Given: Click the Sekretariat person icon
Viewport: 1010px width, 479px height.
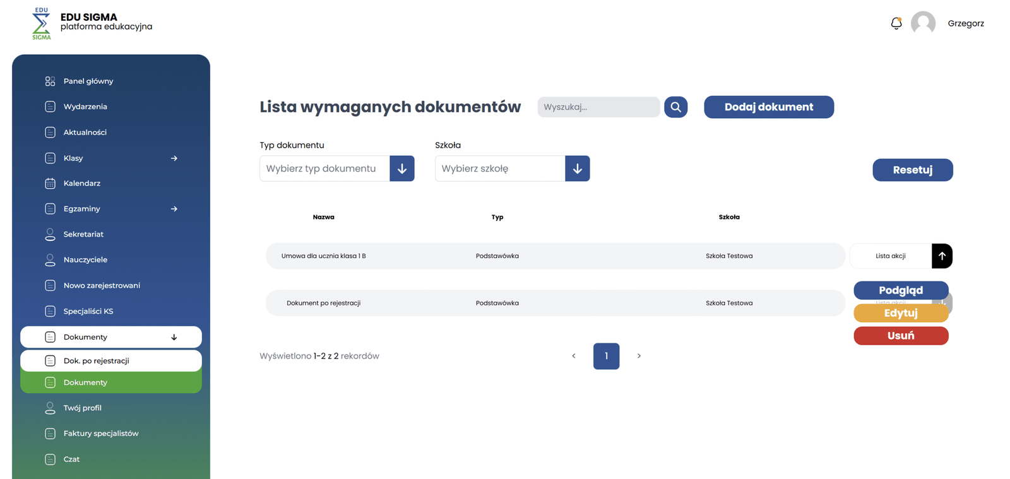Looking at the screenshot, I should 50,234.
